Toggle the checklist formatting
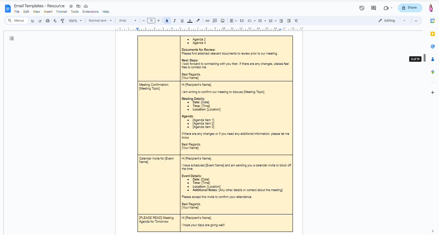The height and width of the screenshot is (235, 439). coord(250,21)
